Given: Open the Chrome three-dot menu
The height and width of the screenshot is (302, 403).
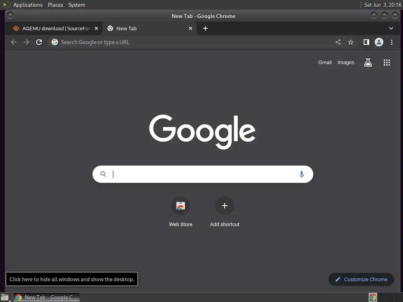Looking at the screenshot, I should (392, 42).
